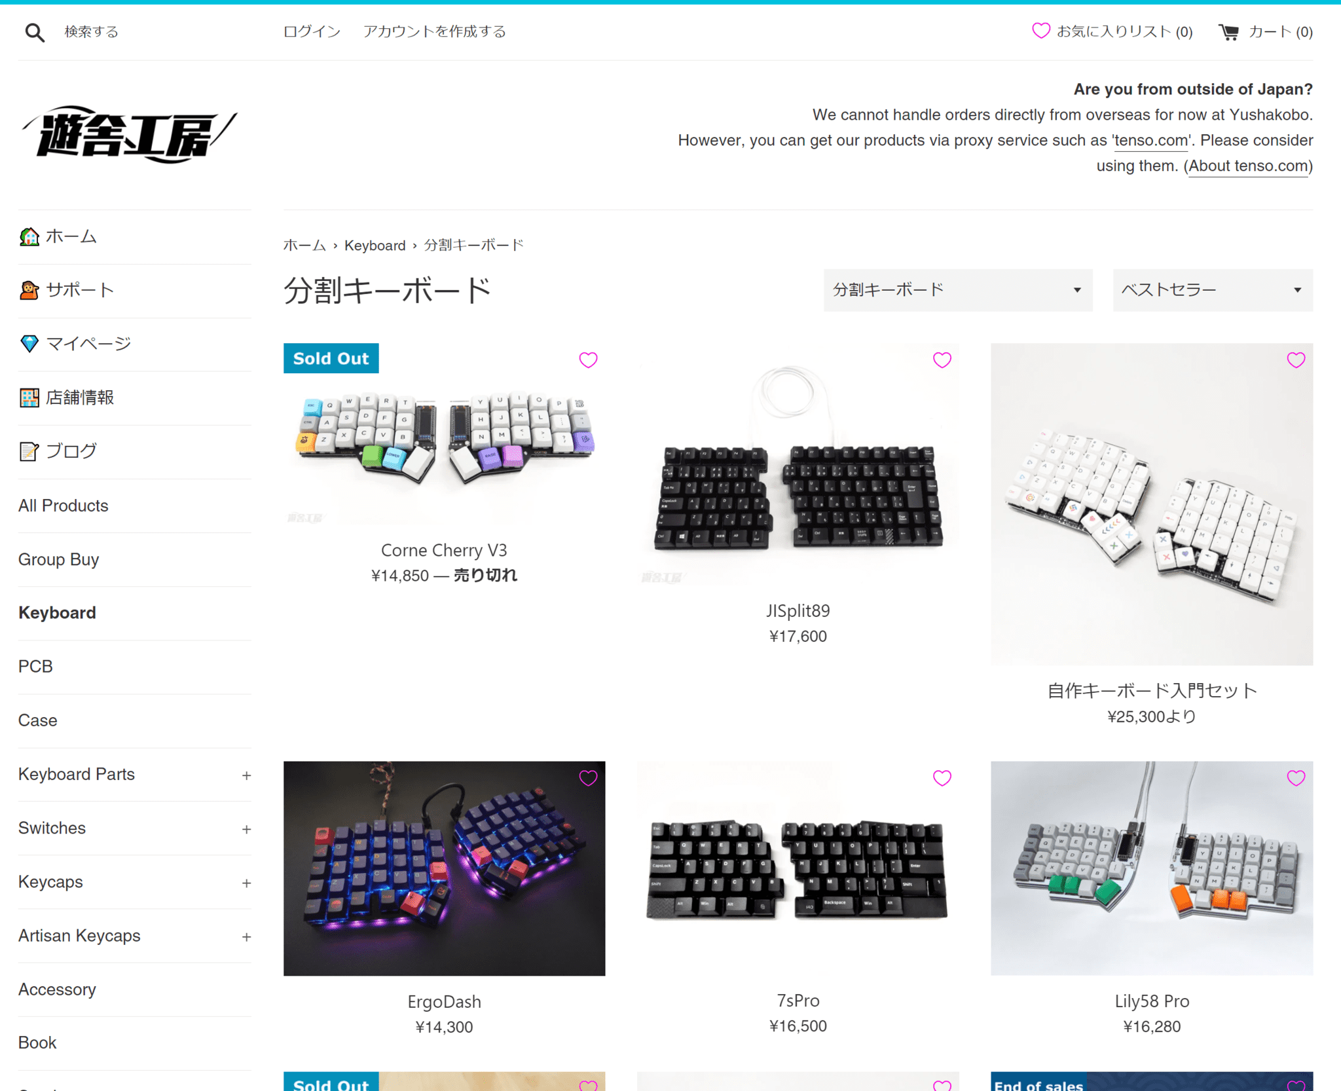Click the support person icon
The height and width of the screenshot is (1091, 1341).
(29, 290)
